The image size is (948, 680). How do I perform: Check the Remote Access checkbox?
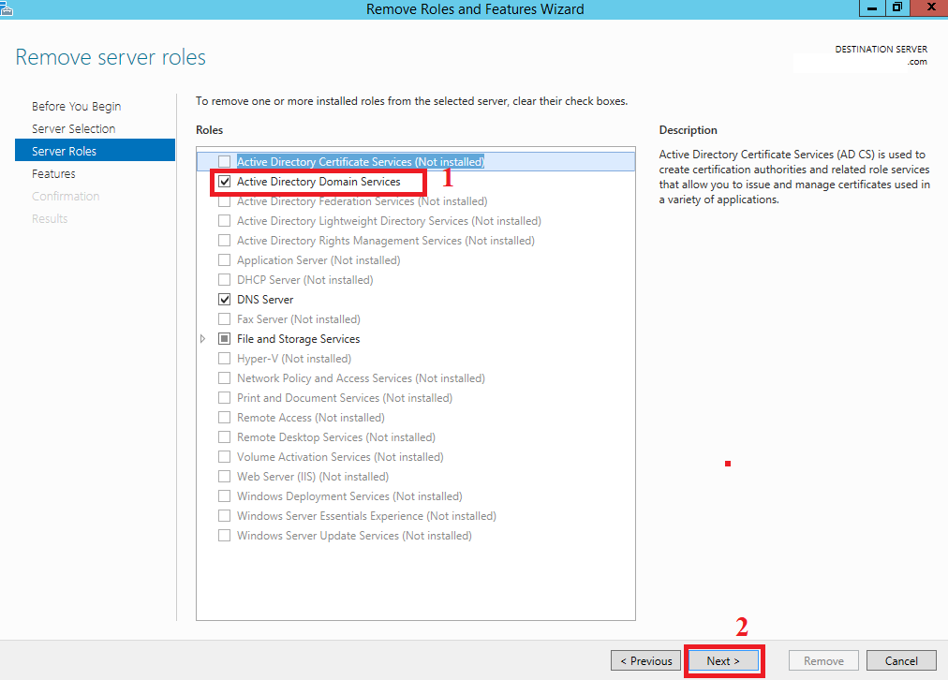click(x=223, y=417)
